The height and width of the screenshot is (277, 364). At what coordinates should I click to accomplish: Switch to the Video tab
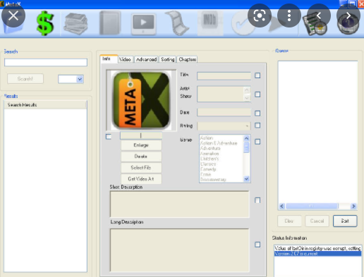click(125, 59)
